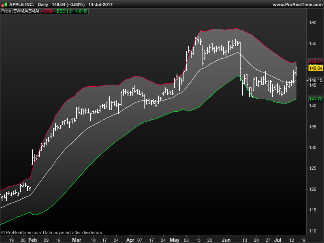
Task: Change the Daily timeframe label
Action: [43, 4]
